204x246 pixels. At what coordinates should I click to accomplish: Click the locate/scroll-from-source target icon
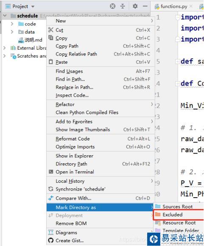[x=112, y=6]
